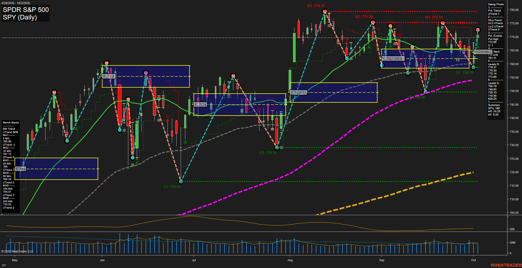
Task: Click the SPY ticker label at bottom left
Action: 4,265
